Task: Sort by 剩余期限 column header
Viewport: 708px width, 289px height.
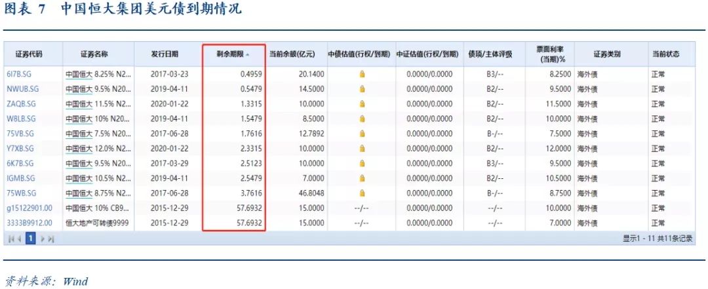Action: (233, 54)
